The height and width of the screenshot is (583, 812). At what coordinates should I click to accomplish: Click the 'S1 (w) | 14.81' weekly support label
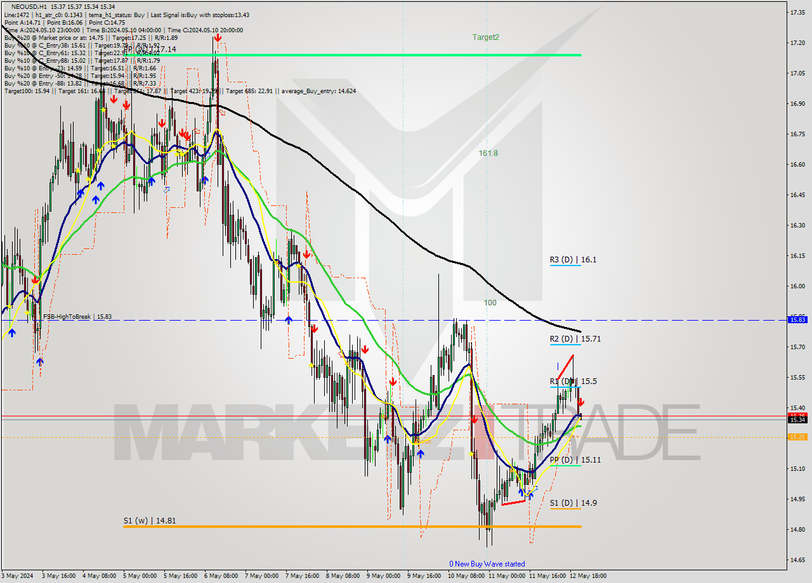pos(150,521)
